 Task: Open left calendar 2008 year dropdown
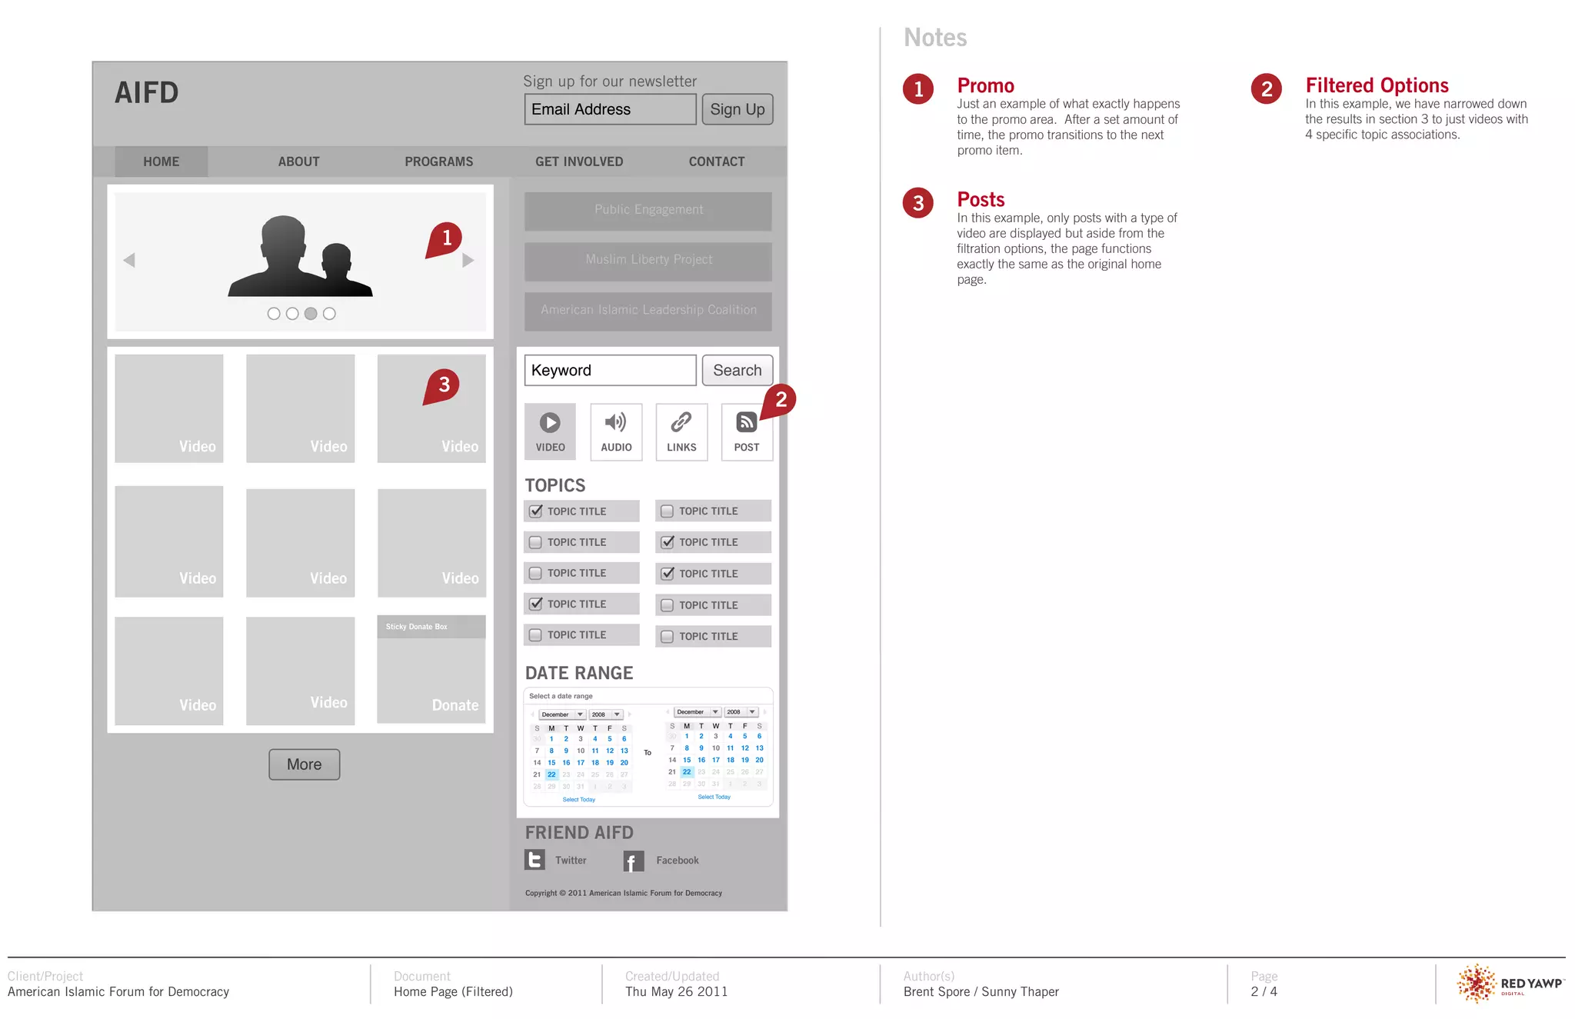click(606, 714)
